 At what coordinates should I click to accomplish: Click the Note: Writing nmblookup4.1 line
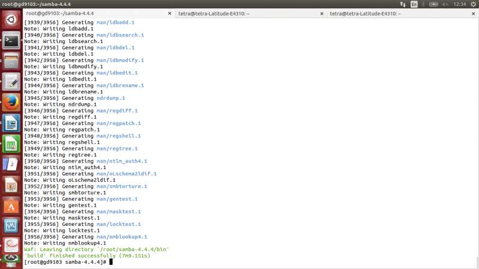(65, 243)
